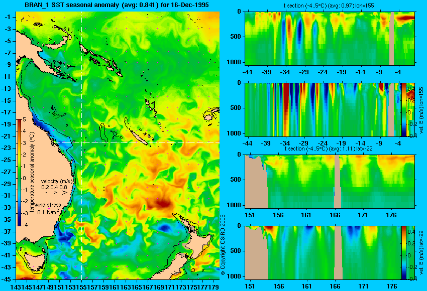Click the tan land strip at 166 in the lat=-22 velocity section
Viewport: 427px width, 291px height.
point(338,253)
